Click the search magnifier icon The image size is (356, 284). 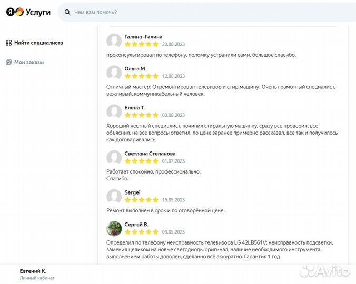click(x=67, y=12)
